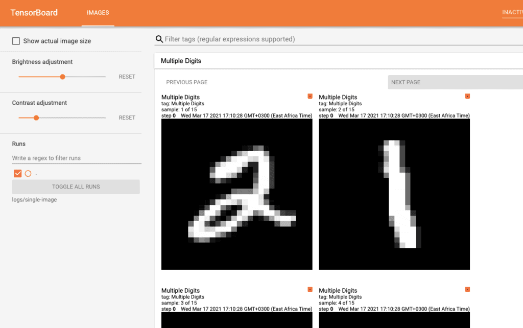Click the contrast adjustment slider handle
523x328 pixels.
pyautogui.click(x=36, y=118)
